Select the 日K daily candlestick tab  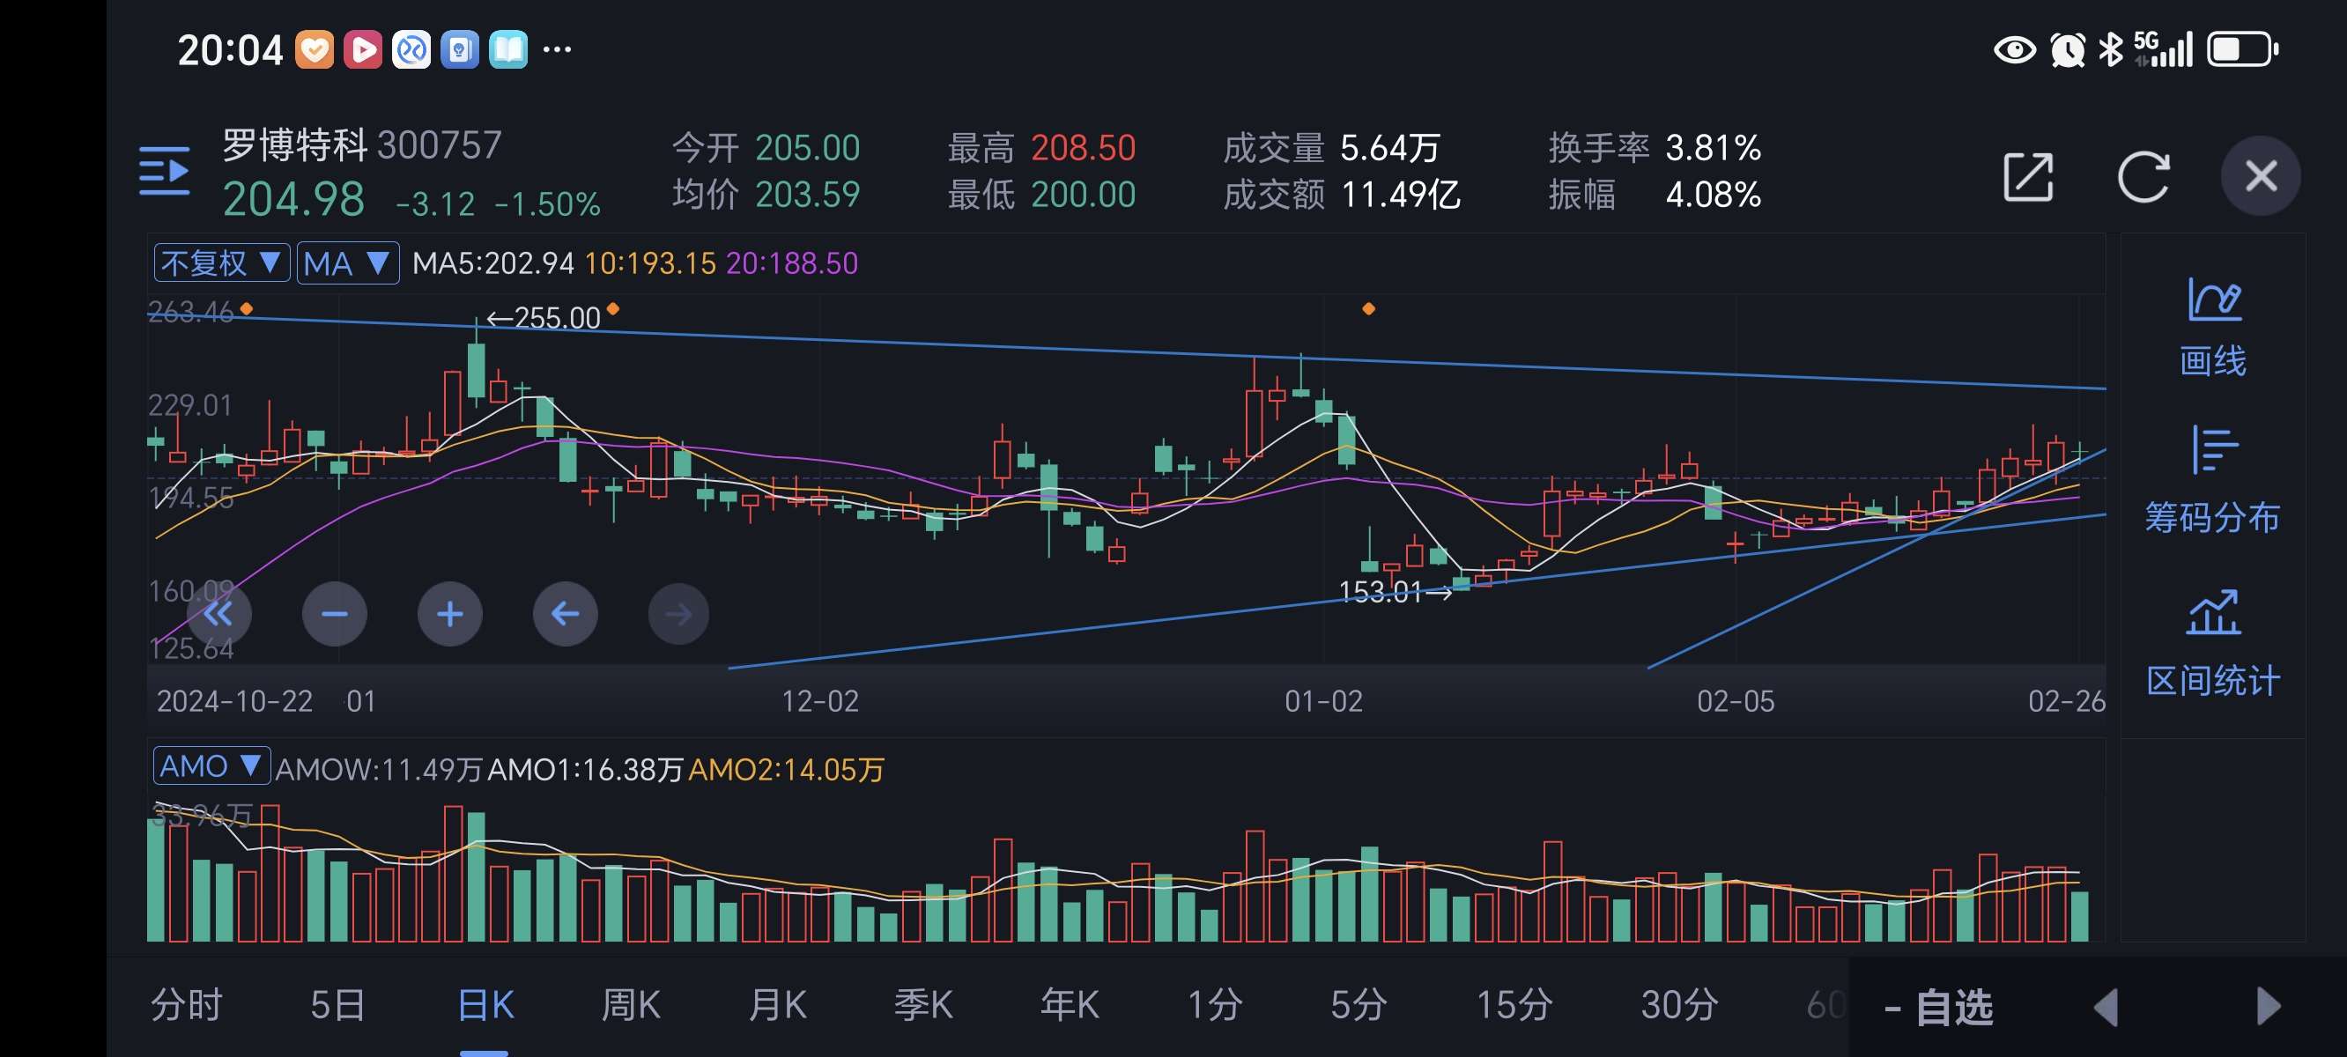(485, 1005)
